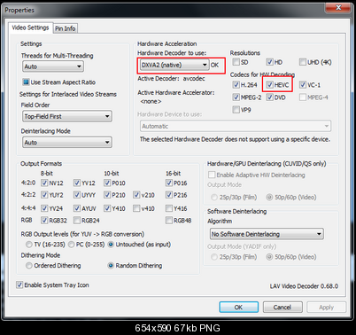Uncheck the VC-1 codec checkbox
Viewport: 356px width, 335px height.
coord(303,85)
